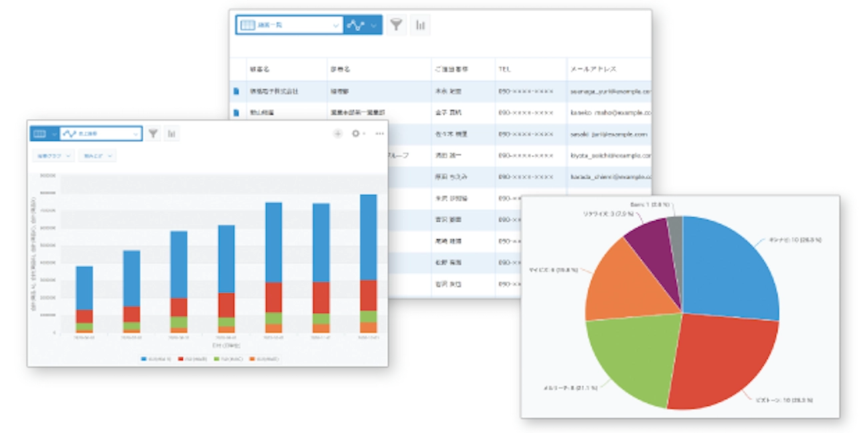
Task: Click the TEL column header
Action: (x=505, y=69)
